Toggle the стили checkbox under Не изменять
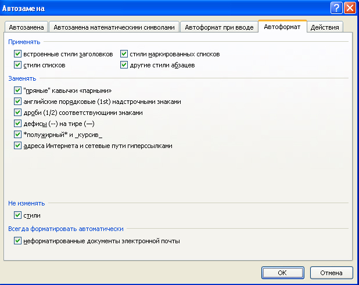359x285 pixels. pyautogui.click(x=17, y=215)
